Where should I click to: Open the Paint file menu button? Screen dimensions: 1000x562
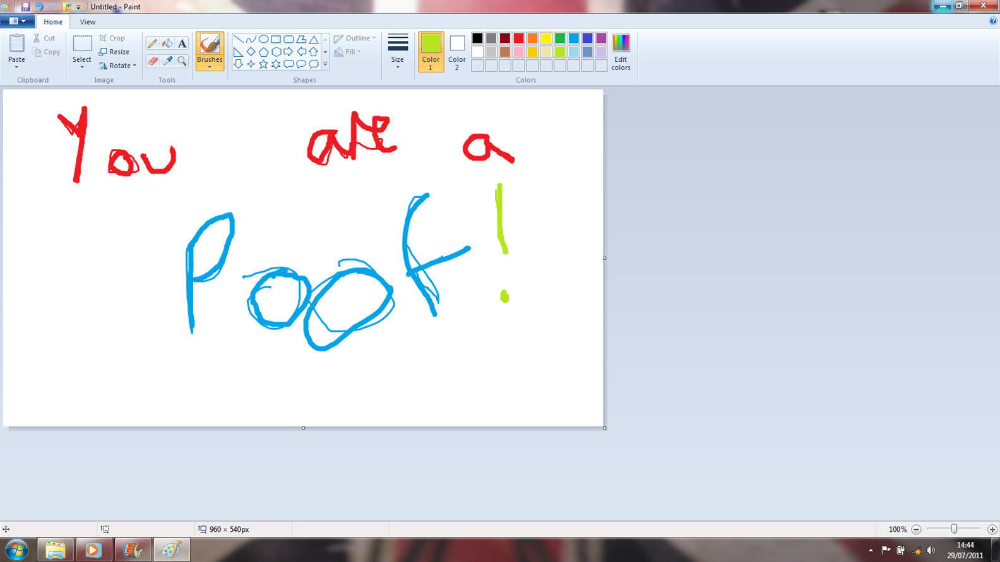pyautogui.click(x=17, y=21)
